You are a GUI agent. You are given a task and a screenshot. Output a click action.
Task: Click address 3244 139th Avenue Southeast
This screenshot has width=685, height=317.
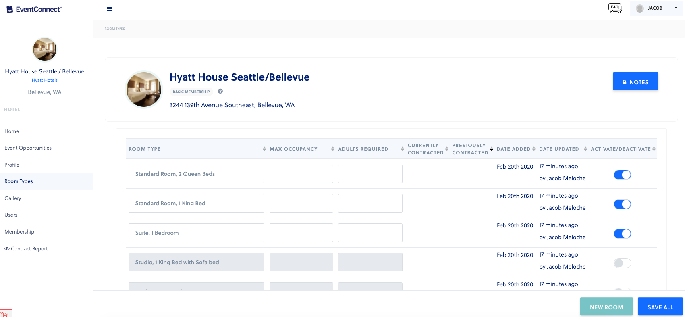click(x=232, y=105)
